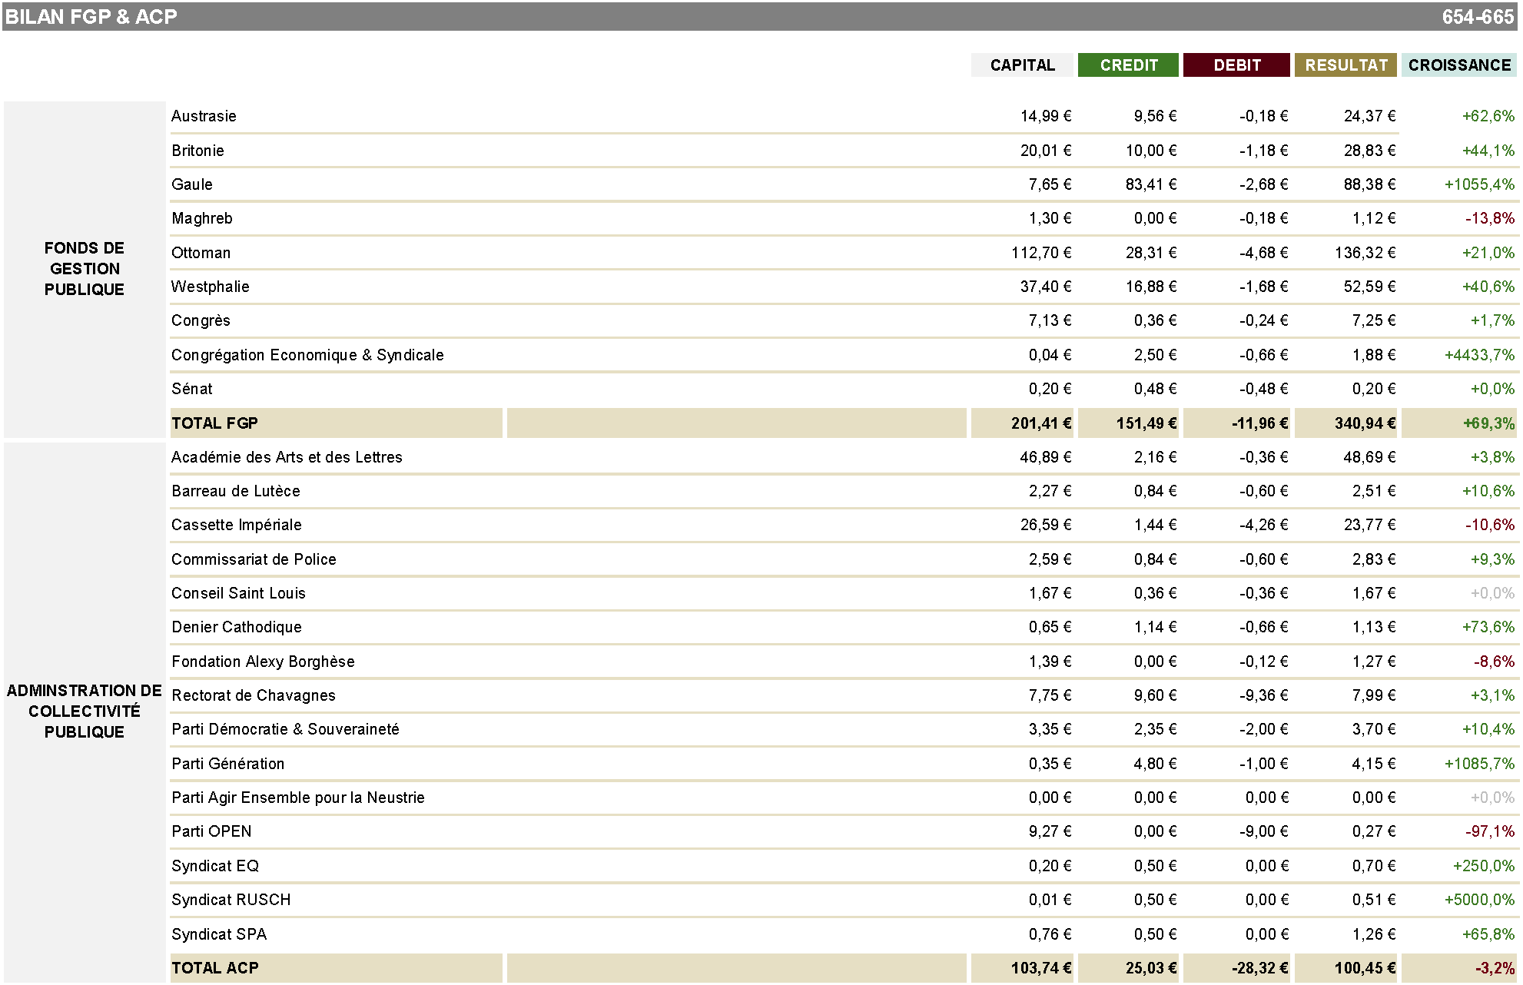Select the Gaule growth value +1055,4%
This screenshot has width=1523, height=985.
pyautogui.click(x=1478, y=184)
